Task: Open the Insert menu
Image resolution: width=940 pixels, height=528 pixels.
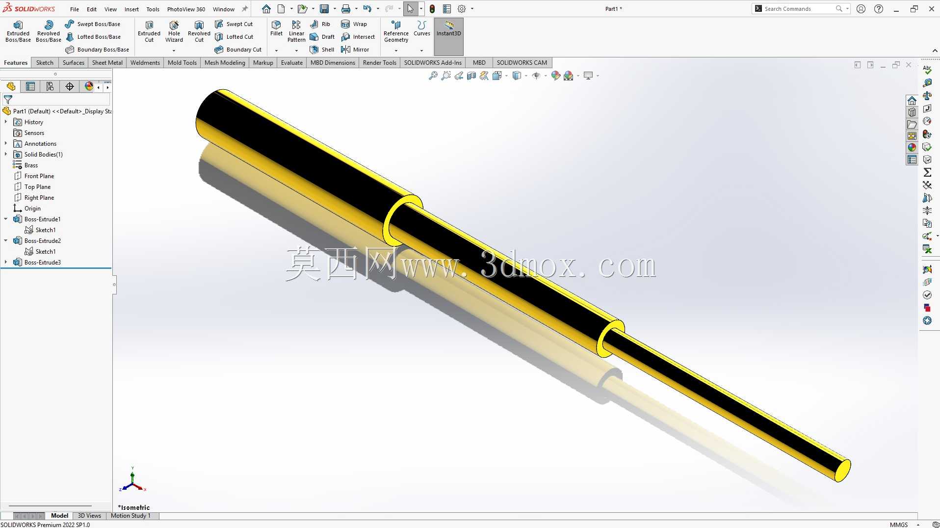Action: point(131,9)
